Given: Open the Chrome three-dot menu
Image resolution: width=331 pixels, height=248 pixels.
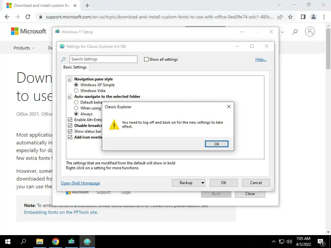Looking at the screenshot, I should pos(324,17).
